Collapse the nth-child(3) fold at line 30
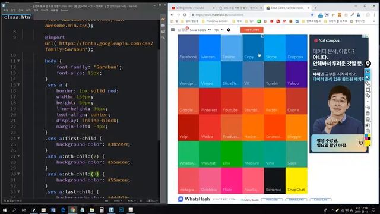The width and height of the screenshot is (380, 214). coord(18,174)
